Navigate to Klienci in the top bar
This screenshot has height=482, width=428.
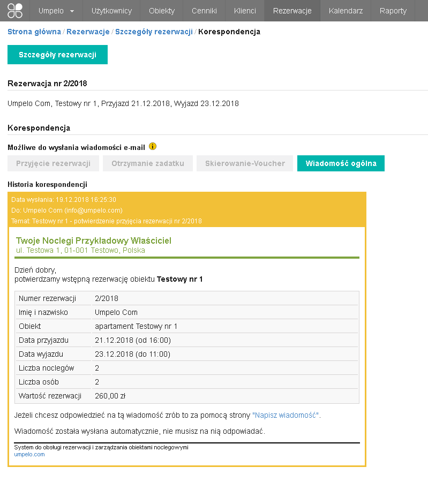click(245, 11)
